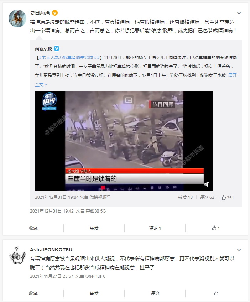
Task: Unmute the video with the speaker icon
Action: tap(207, 184)
